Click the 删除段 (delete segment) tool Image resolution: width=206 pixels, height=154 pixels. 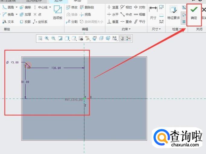(x=87, y=7)
